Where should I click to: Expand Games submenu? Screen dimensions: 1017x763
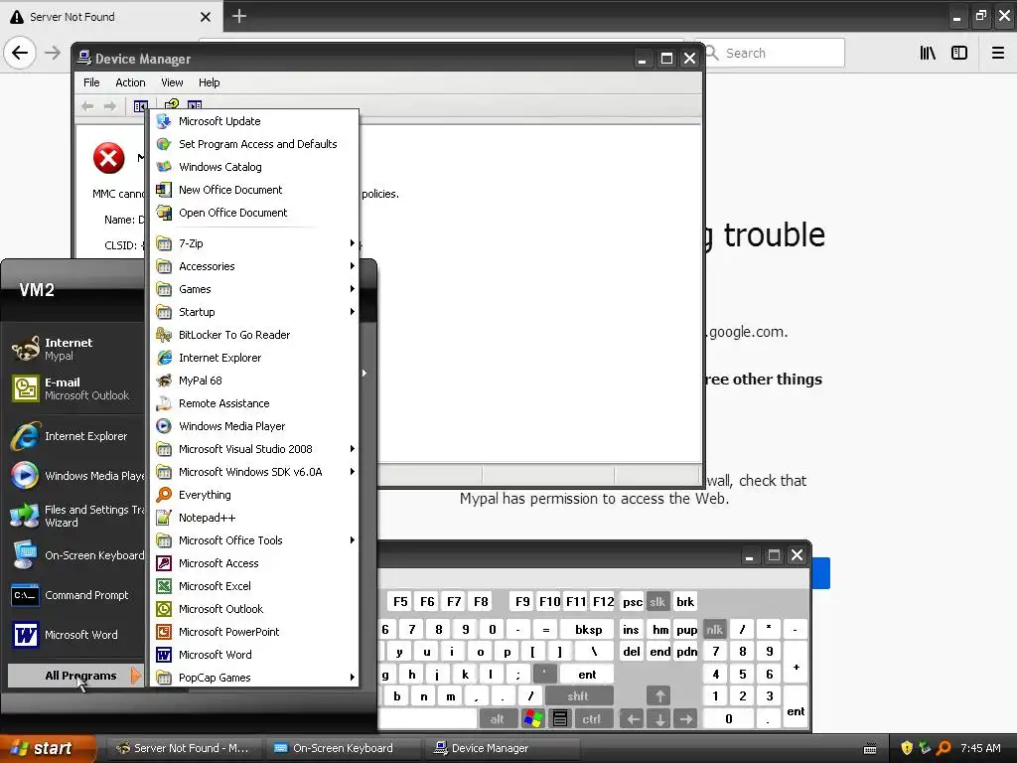pos(254,289)
